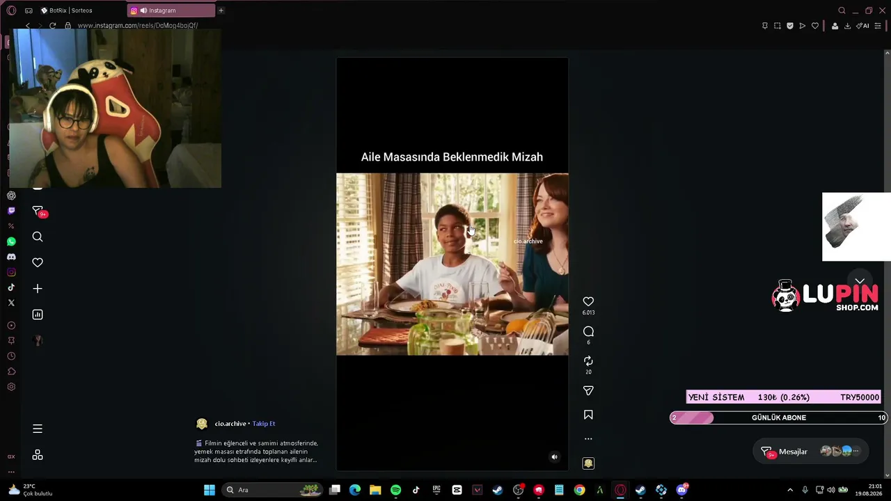
Task: Mute the reel's sound
Action: click(554, 457)
